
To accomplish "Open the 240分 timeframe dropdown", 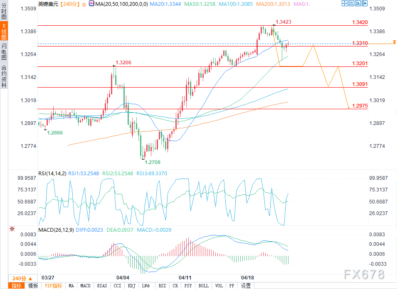I will click(x=22, y=278).
